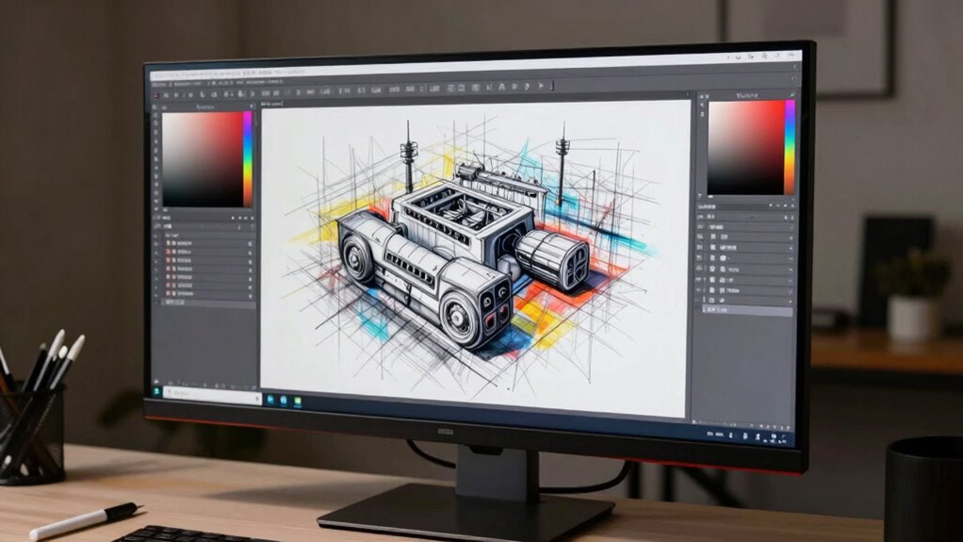Select the highlighted layer row in the right layers panel

747,311
